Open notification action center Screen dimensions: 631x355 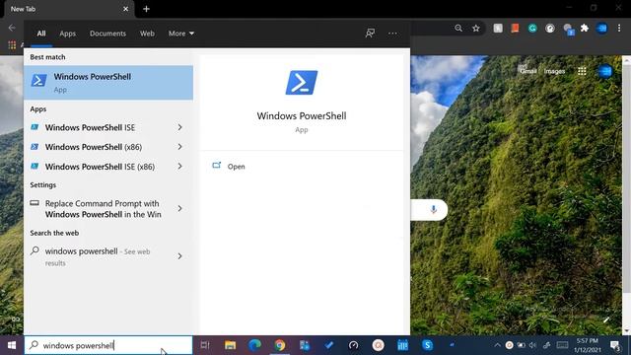click(x=615, y=345)
